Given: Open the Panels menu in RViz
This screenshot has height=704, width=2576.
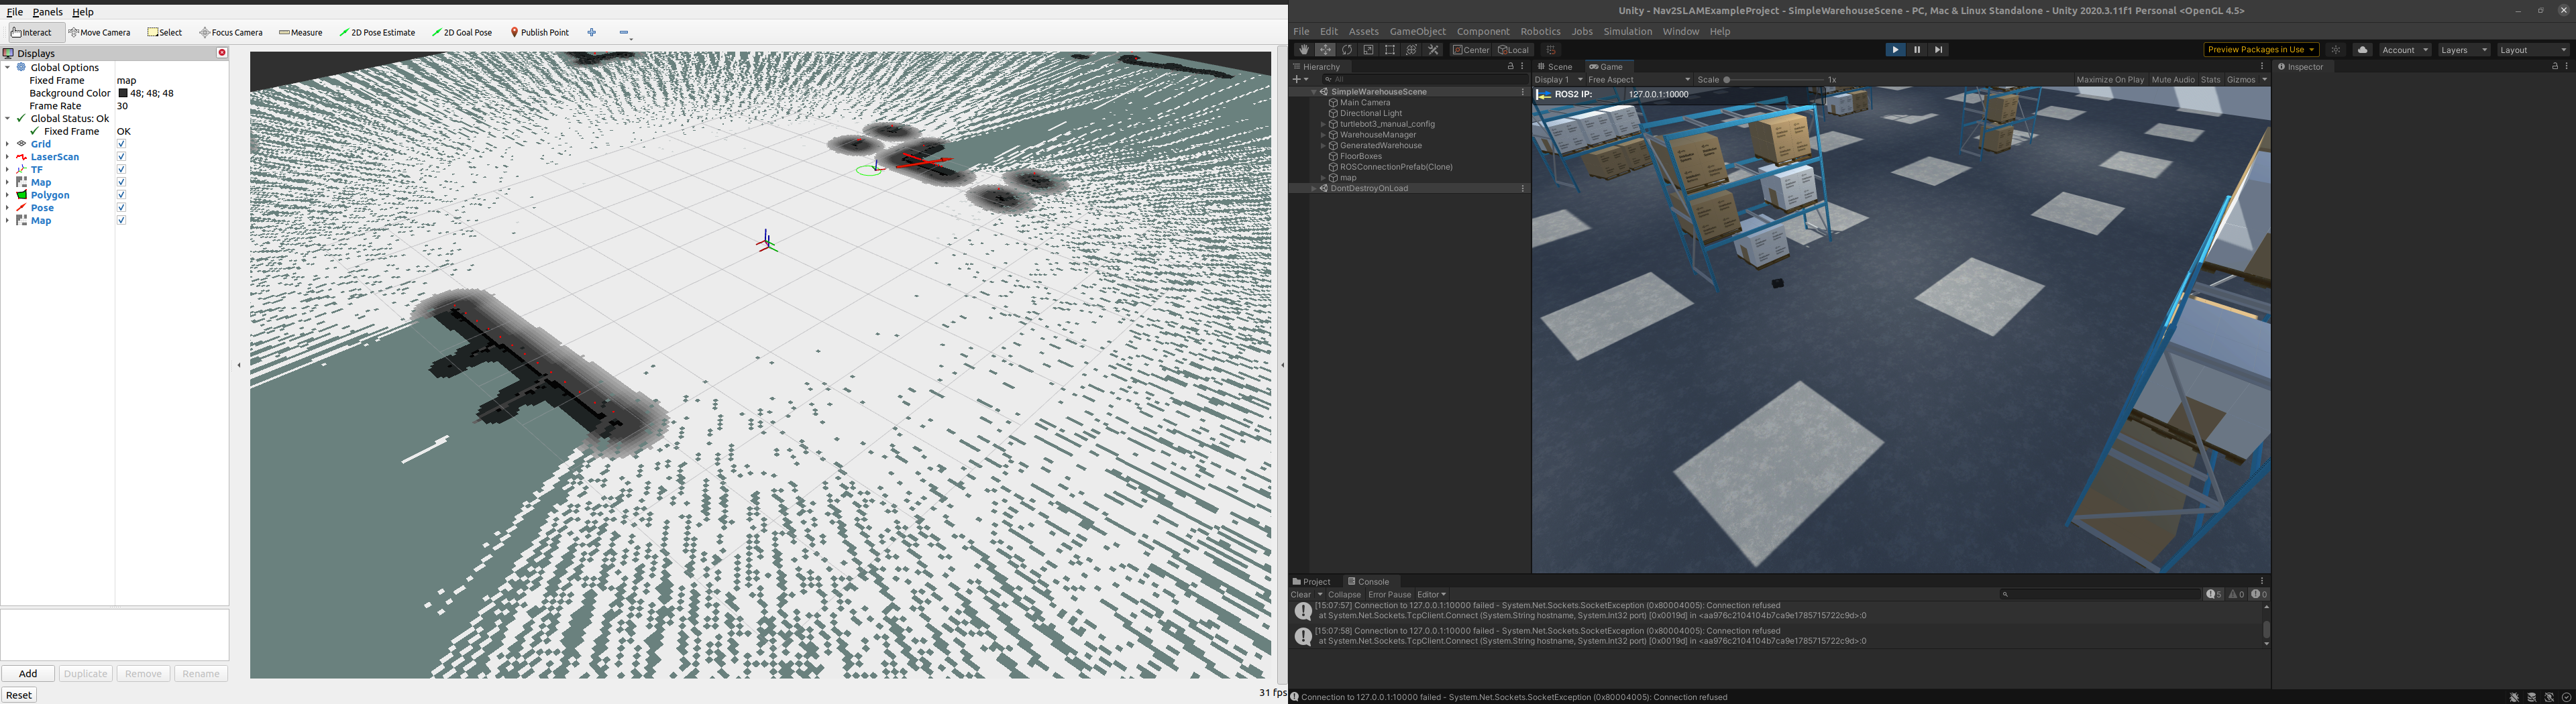Looking at the screenshot, I should (47, 12).
